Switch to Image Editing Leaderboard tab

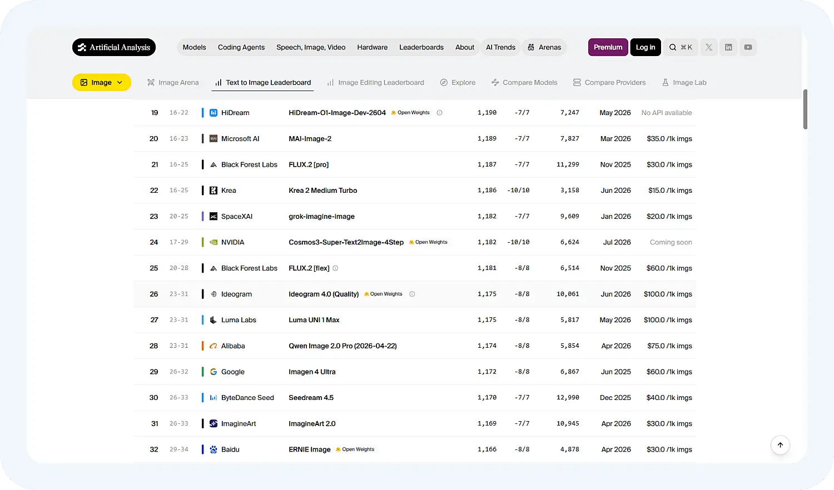(375, 82)
